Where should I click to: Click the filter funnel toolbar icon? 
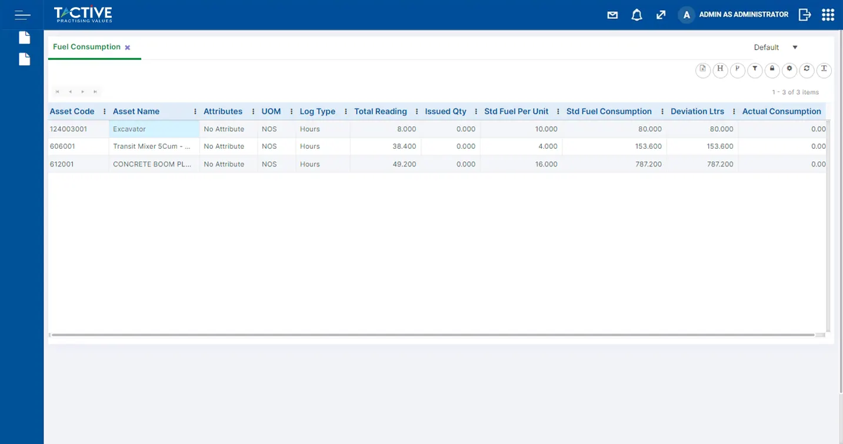coord(755,69)
